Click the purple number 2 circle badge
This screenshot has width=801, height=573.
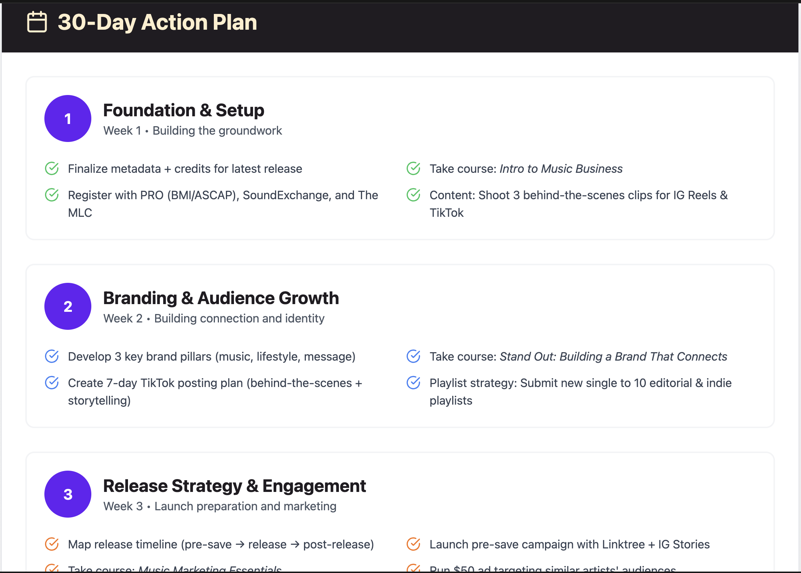[68, 306]
